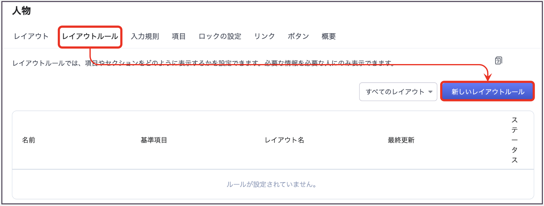Click the 名前 column header

click(x=29, y=140)
